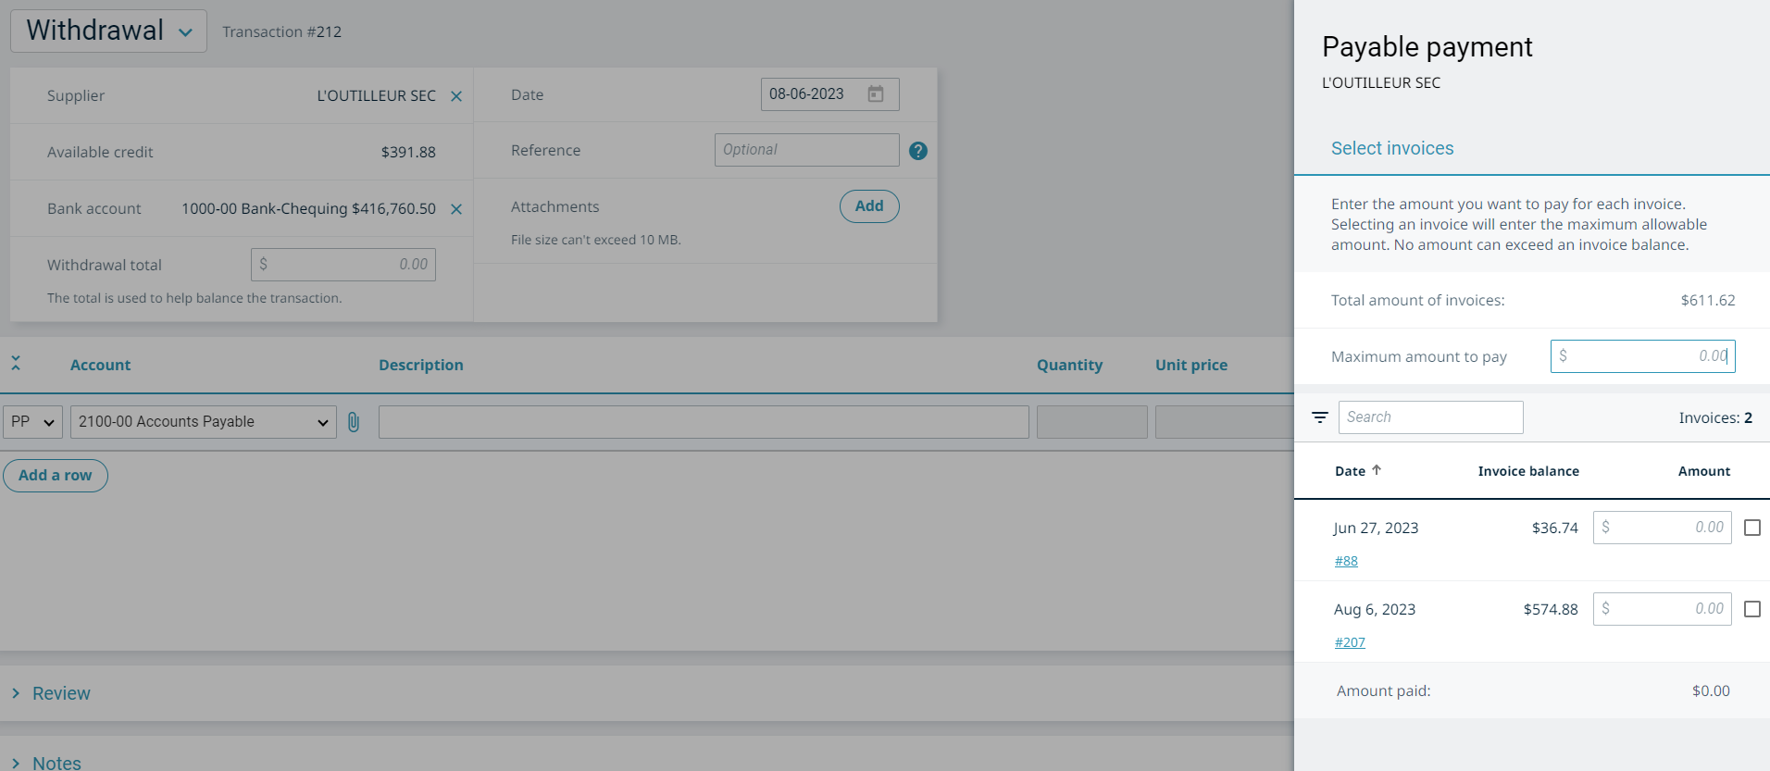The width and height of the screenshot is (1770, 771).
Task: Collapse all rows using the double-chevron icon
Action: [16, 364]
